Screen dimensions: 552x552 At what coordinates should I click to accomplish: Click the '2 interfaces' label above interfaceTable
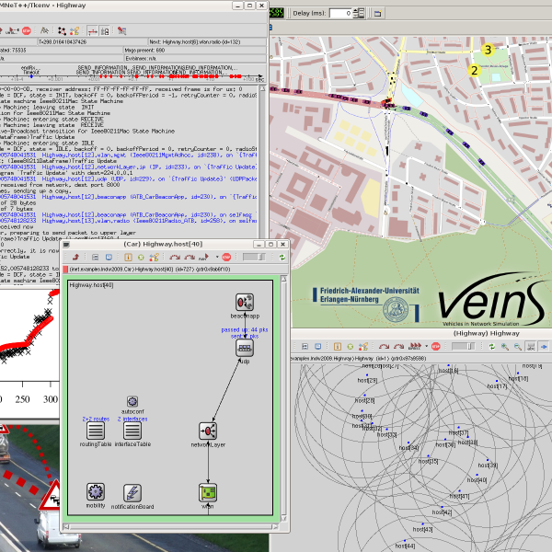pos(132,419)
